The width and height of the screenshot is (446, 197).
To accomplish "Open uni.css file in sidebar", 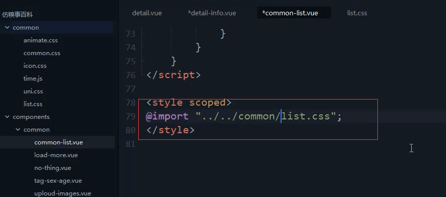I will coord(33,91).
